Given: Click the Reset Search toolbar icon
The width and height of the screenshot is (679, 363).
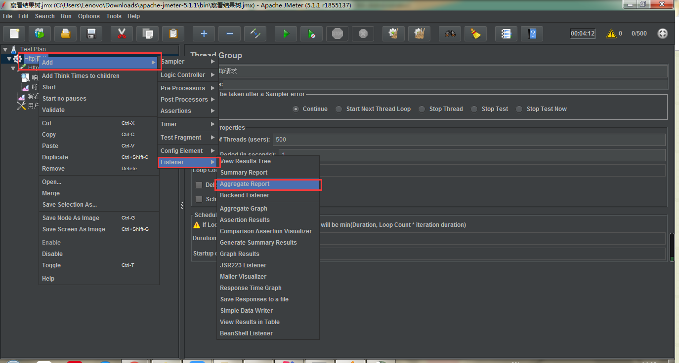Looking at the screenshot, I should 475,34.
